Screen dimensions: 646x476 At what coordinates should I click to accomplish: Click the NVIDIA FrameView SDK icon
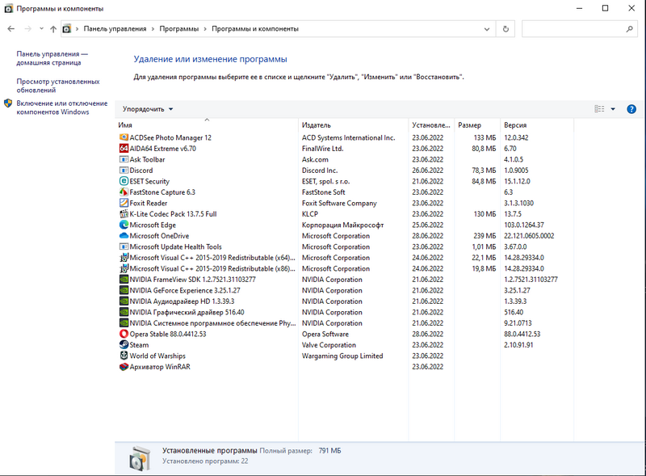pyautogui.click(x=124, y=280)
